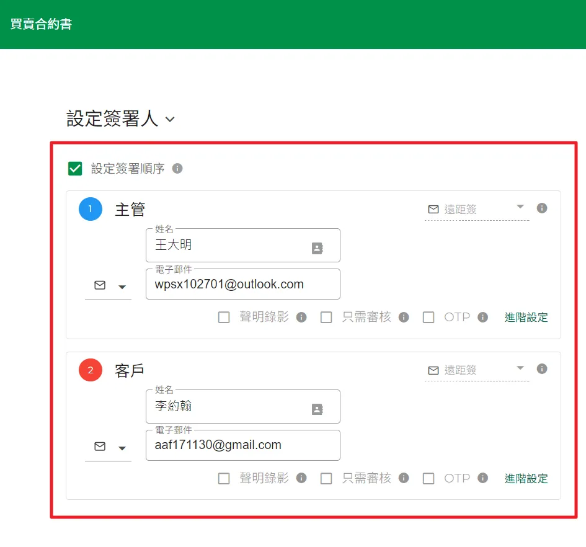Click the 客戶 name field 李約翰

point(229,407)
